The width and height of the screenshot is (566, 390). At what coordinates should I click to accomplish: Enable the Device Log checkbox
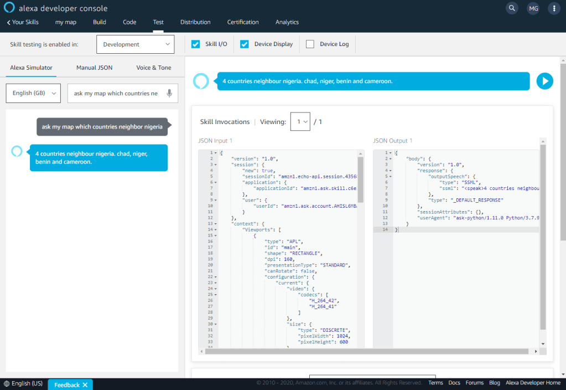(310, 44)
